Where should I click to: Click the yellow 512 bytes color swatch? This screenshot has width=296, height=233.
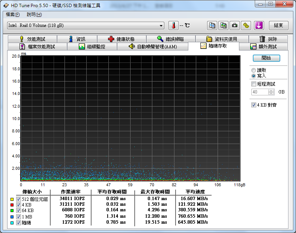pyautogui.click(x=12, y=199)
